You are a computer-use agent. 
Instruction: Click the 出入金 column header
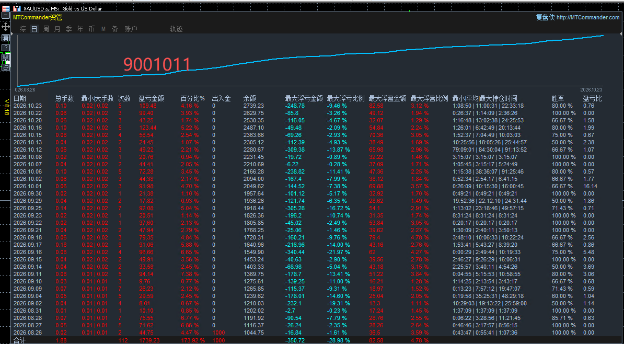click(x=221, y=98)
